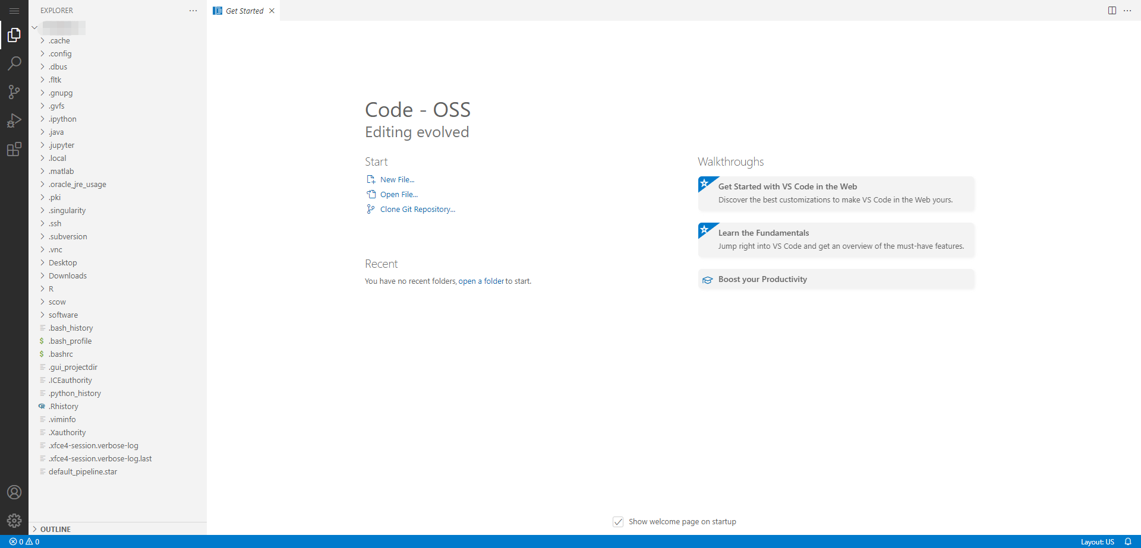This screenshot has width=1141, height=548.
Task: Open the hamburger application menu
Action: (14, 11)
